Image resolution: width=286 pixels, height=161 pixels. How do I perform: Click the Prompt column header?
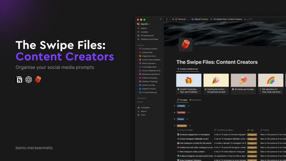[x=265, y=130]
